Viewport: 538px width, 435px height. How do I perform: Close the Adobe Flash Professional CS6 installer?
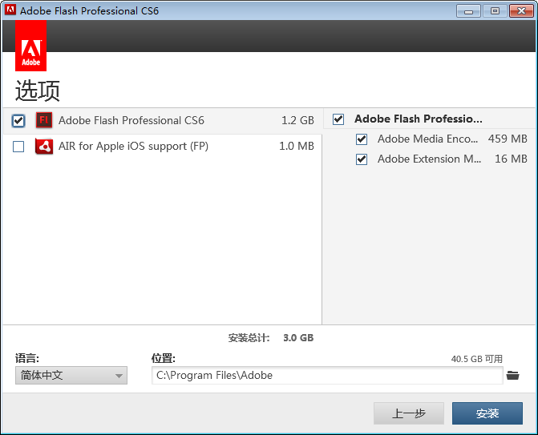[521, 11]
